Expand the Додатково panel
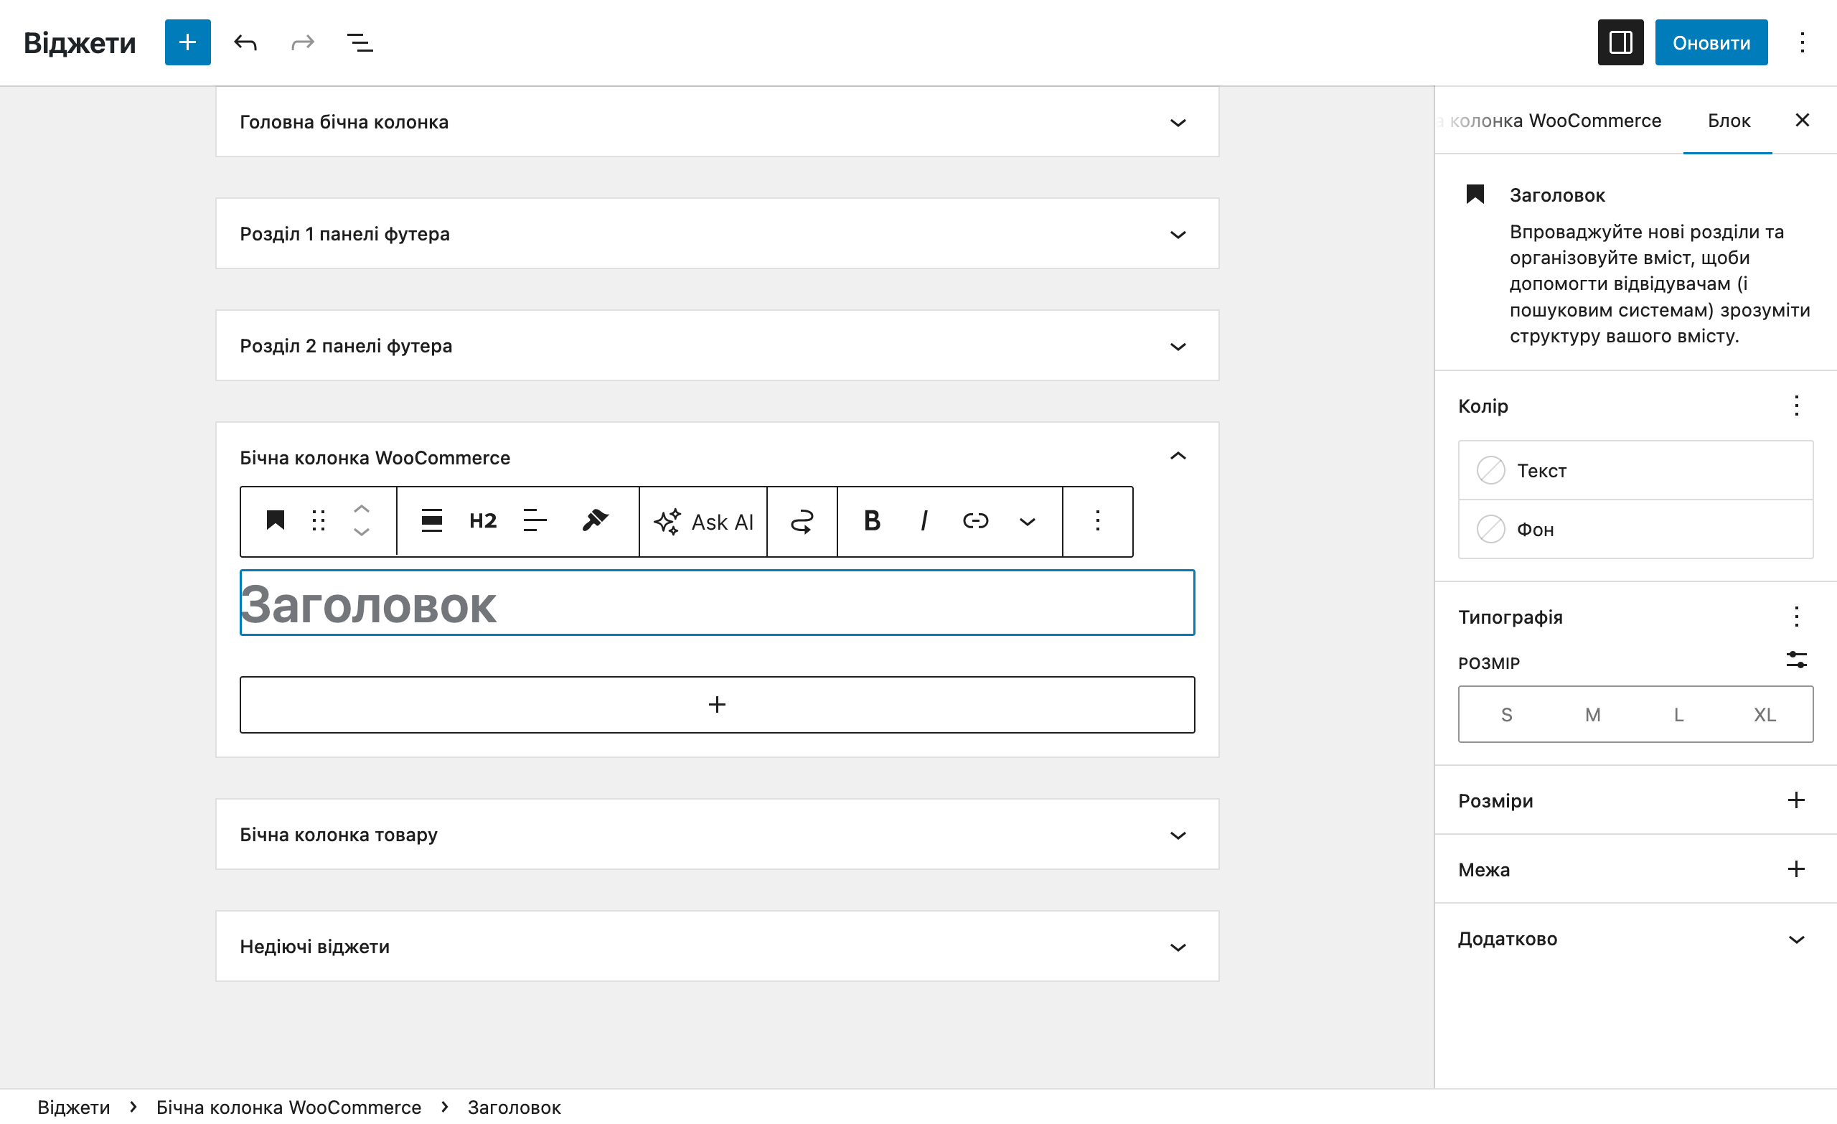Viewport: 1837px width, 1124px height. click(1635, 939)
